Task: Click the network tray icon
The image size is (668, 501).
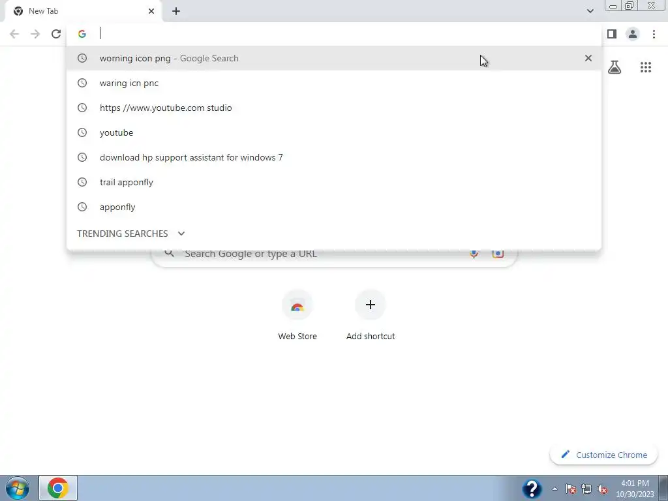Action: (x=586, y=489)
